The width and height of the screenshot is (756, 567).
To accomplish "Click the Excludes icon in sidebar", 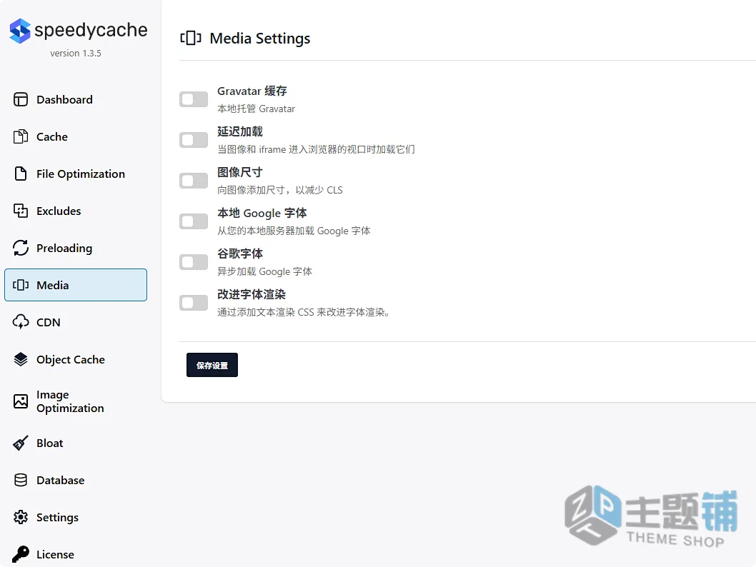I will pos(21,211).
